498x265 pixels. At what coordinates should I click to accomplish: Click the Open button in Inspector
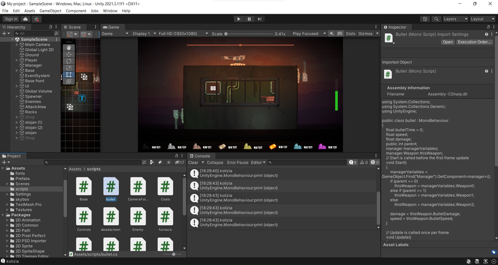point(448,42)
